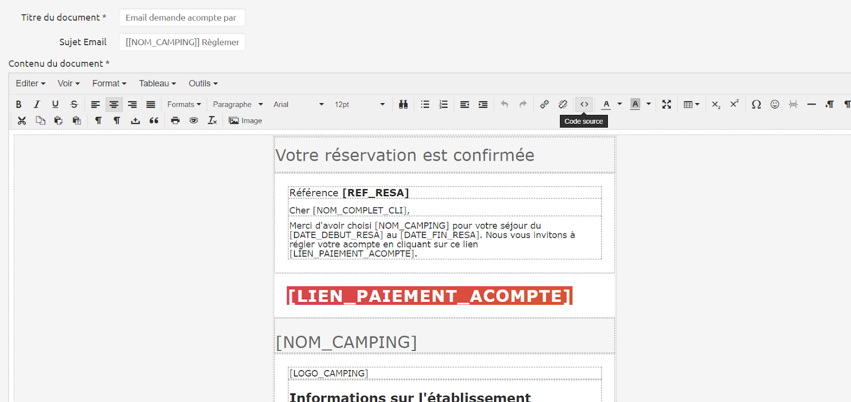Screen dimensions: 851x402
Task: Click the print icon
Action: coord(175,121)
